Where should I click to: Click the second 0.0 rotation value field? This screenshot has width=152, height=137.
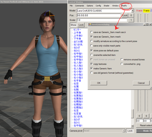pyautogui.click(x=147, y=121)
